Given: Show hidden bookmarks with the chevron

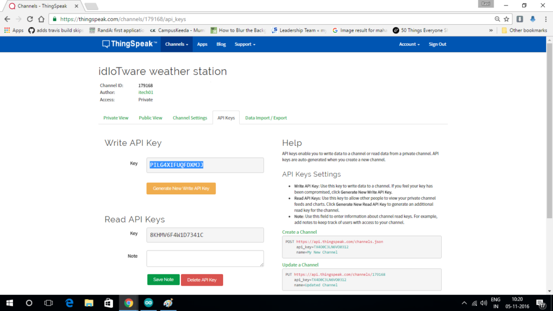Looking at the screenshot, I should coord(490,30).
